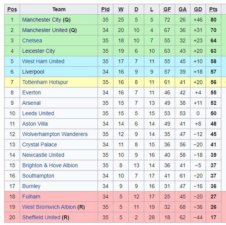Viewport: 226px width, 225px height.
Task: Open the Manchester United team link
Action: (x=45, y=30)
